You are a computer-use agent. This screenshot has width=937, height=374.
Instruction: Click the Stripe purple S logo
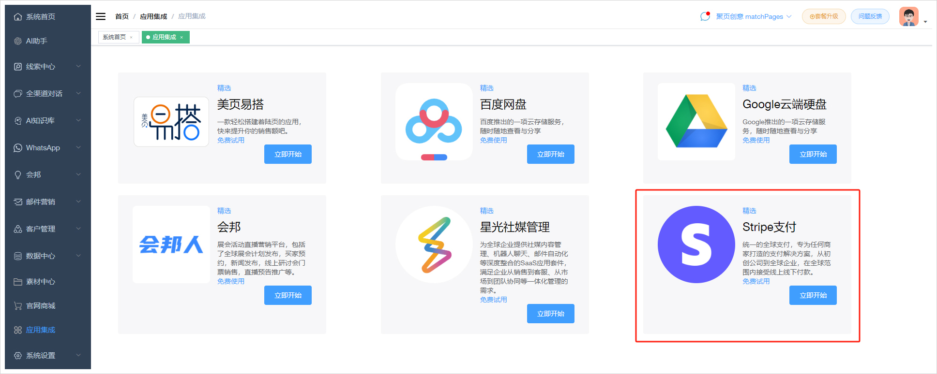point(696,245)
